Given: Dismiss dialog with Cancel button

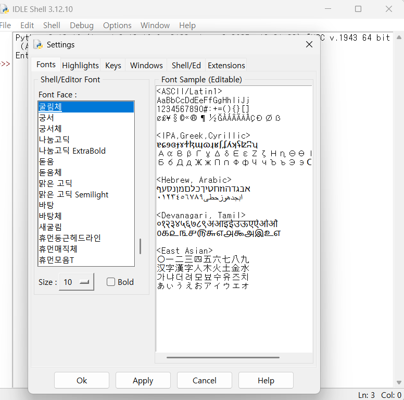Looking at the screenshot, I should point(204,380).
